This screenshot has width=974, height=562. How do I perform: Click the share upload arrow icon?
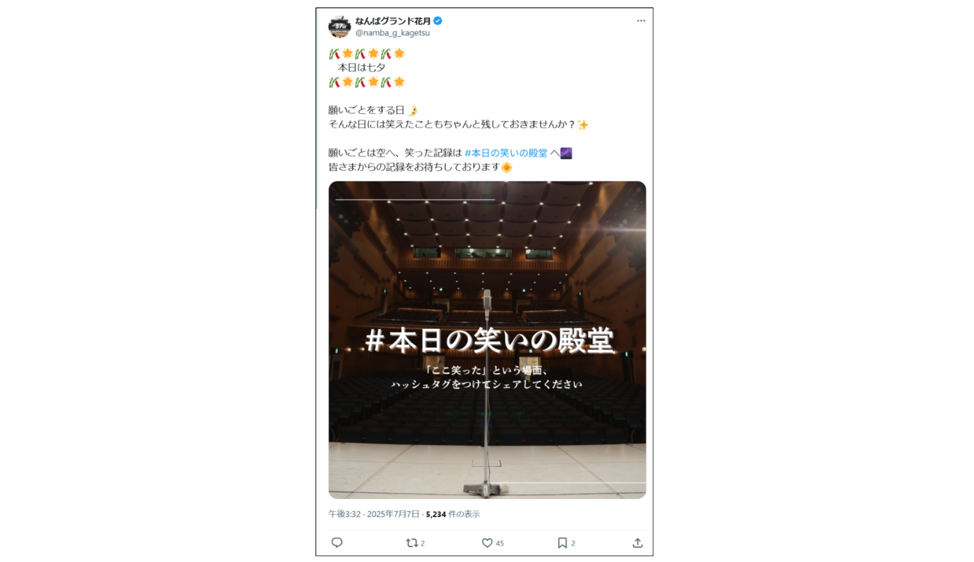[638, 543]
